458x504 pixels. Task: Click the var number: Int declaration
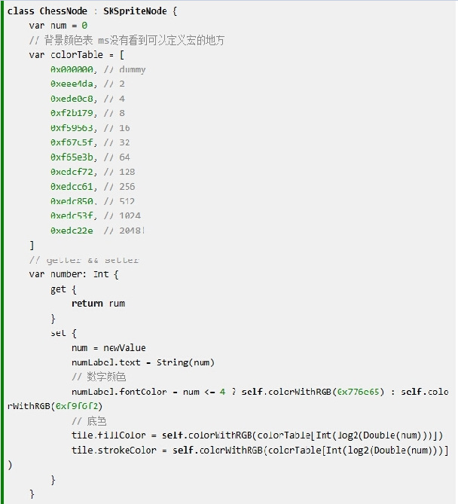[x=74, y=274]
